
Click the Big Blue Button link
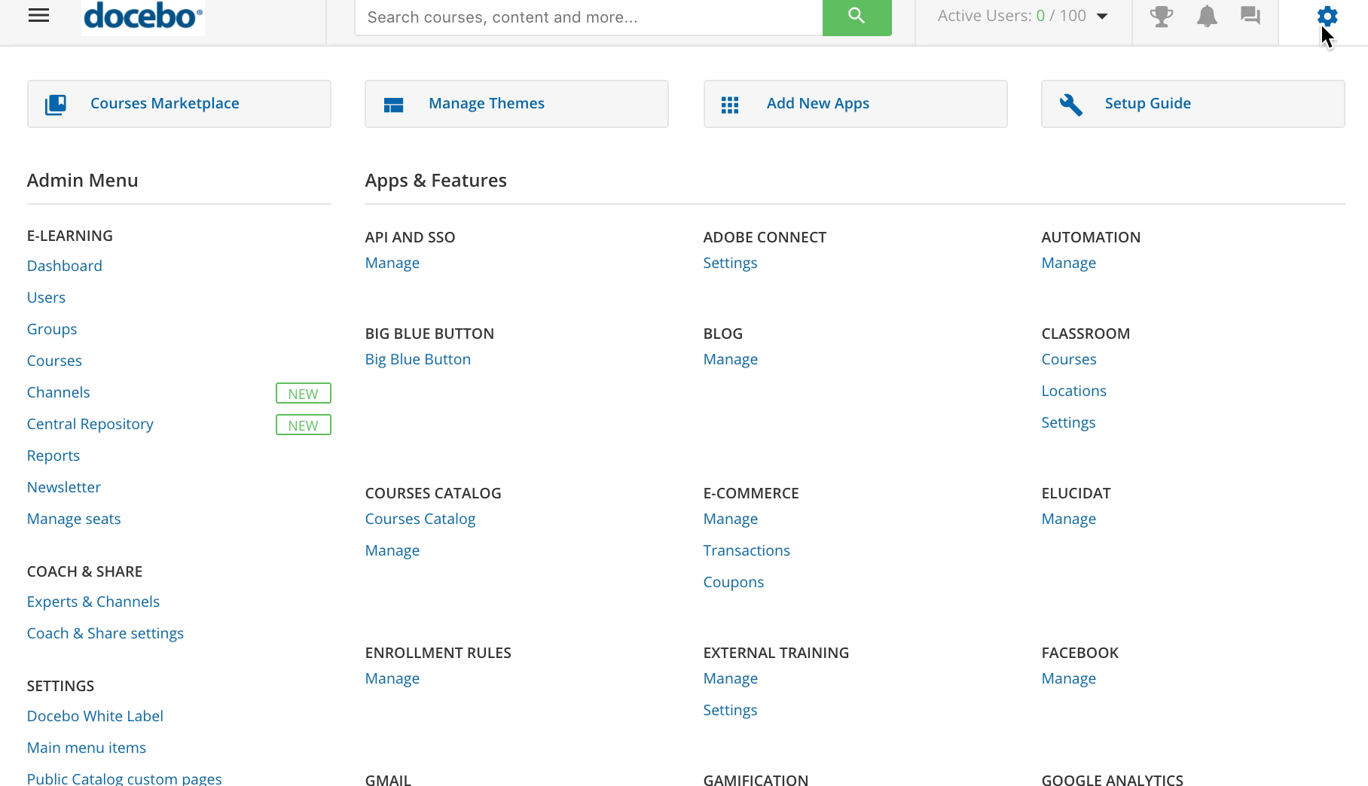tap(417, 359)
